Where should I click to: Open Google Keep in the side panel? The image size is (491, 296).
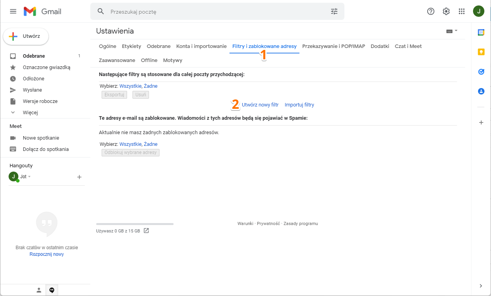481,51
